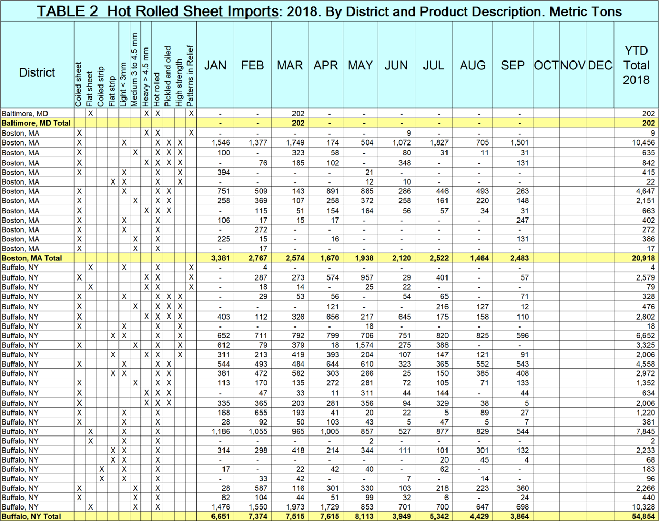Click the 'Pickled and oiled' column header
The image size is (659, 521).
point(168,76)
